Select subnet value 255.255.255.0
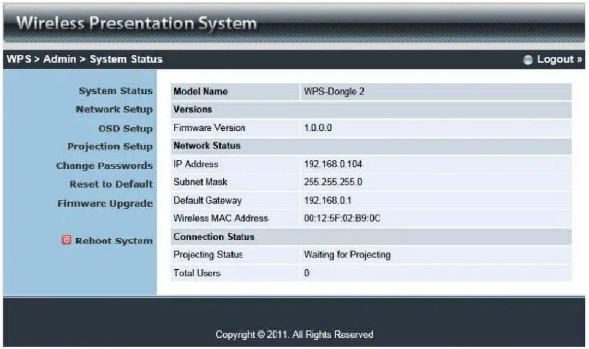The width and height of the screenshot is (589, 349). point(333,182)
